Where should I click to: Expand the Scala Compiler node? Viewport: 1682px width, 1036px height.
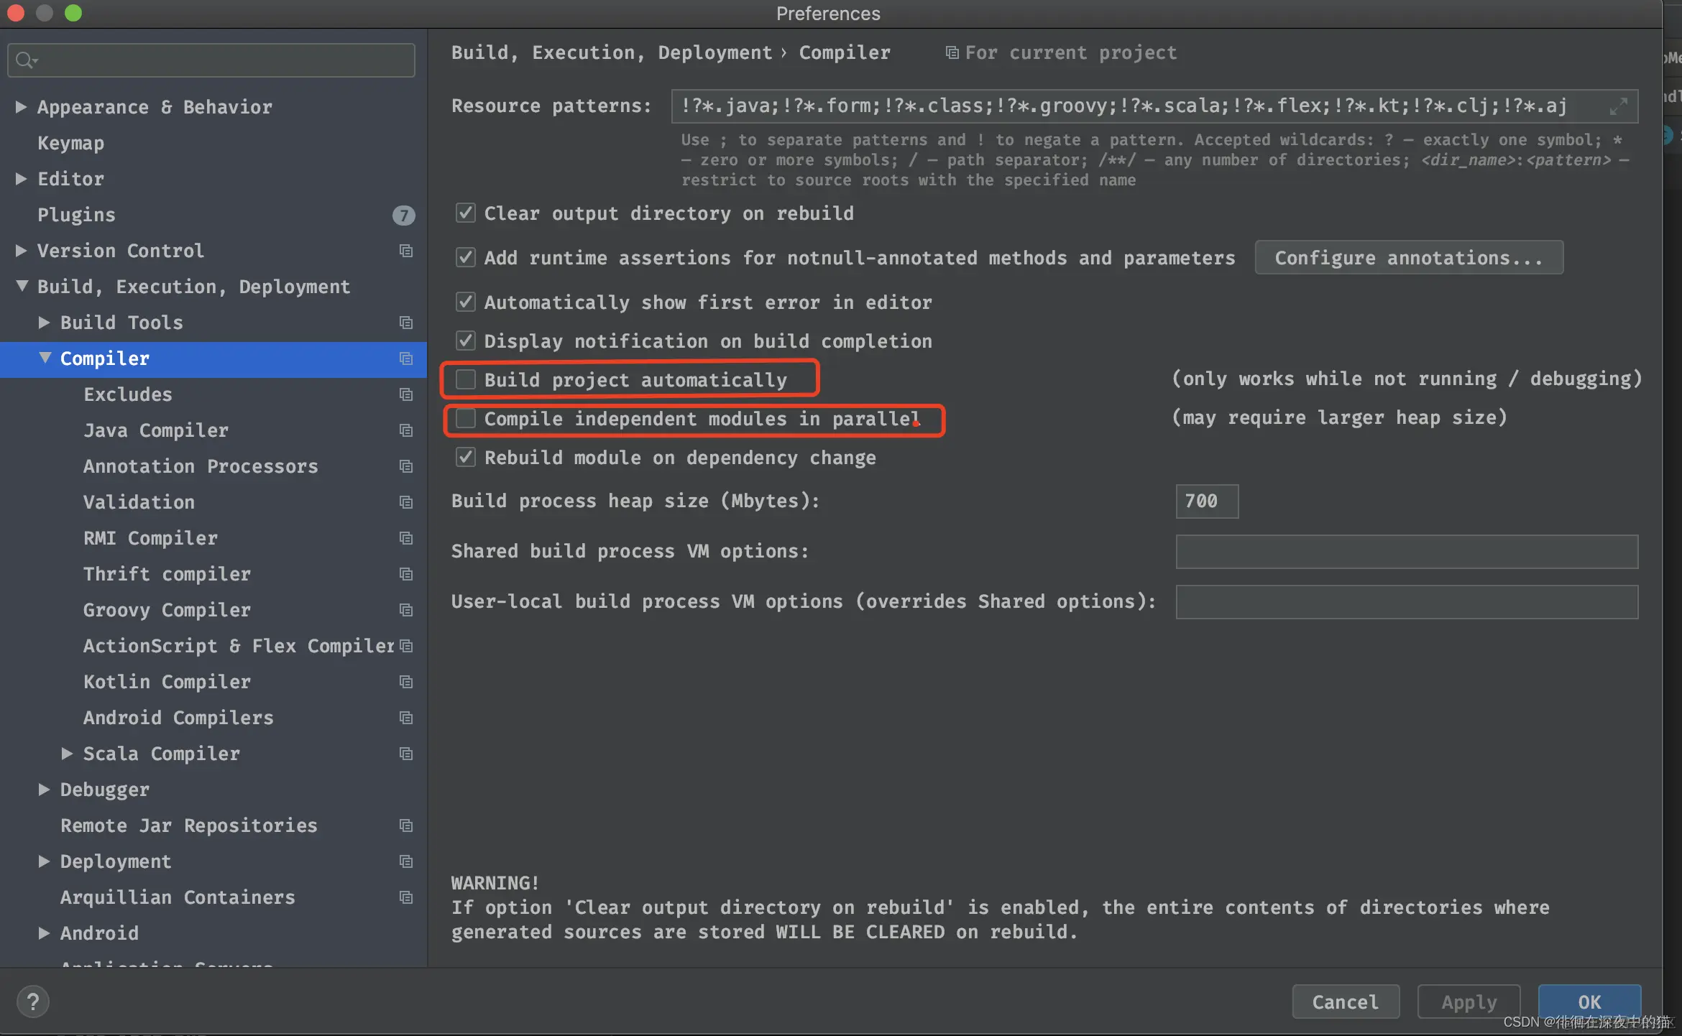point(67,754)
